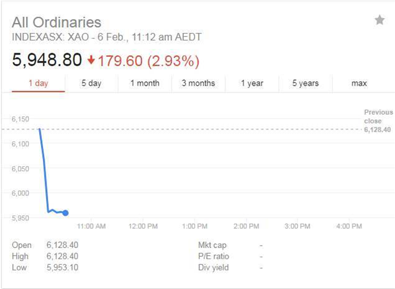The width and height of the screenshot is (395, 289).
Task: Show the 3 months chart range
Action: [199, 83]
